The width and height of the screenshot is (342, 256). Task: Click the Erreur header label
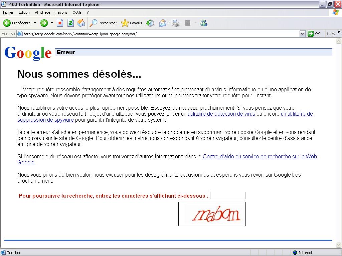coord(66,52)
